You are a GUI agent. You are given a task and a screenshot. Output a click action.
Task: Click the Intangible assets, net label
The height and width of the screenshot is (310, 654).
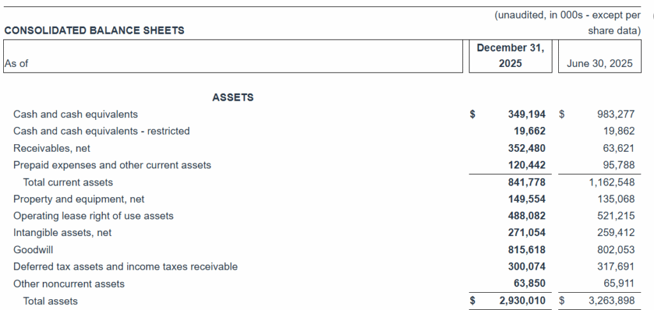click(x=63, y=233)
